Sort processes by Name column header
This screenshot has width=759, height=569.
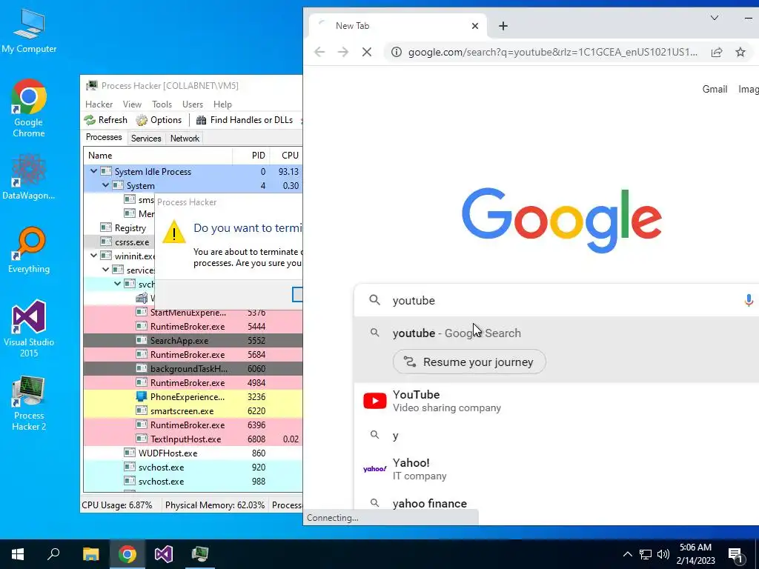click(x=158, y=156)
